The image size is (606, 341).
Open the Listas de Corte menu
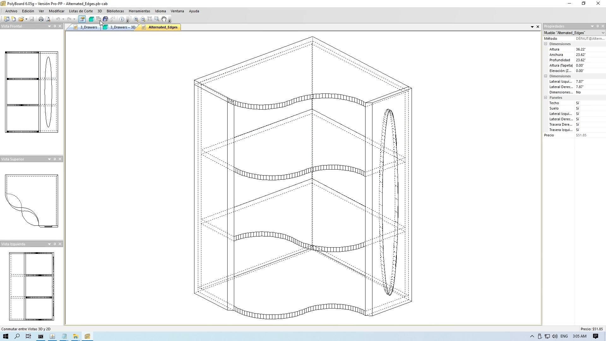point(81,11)
